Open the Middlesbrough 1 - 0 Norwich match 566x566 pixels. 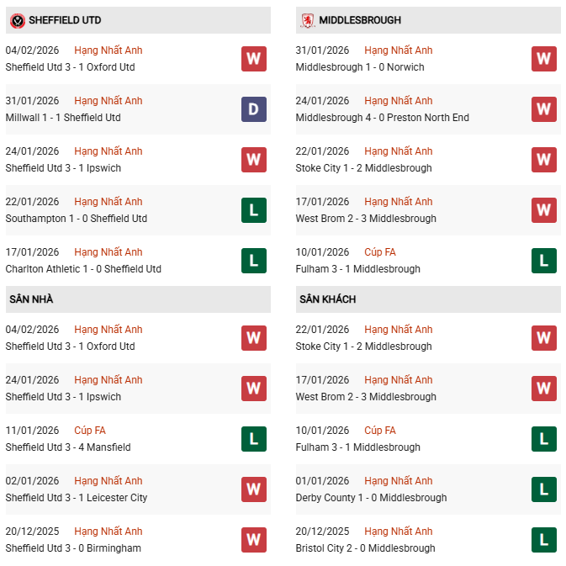[360, 67]
